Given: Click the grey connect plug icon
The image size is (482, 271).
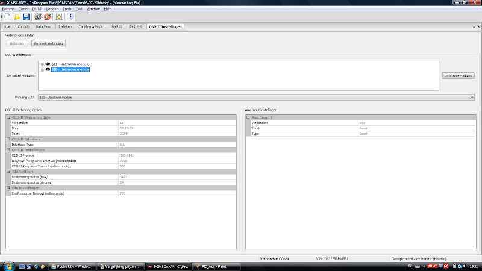Looking at the screenshot, I should point(38,17).
